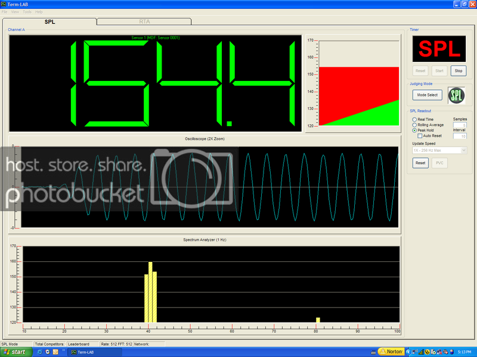The width and height of the screenshot is (477, 357).
Task: Click the red-green SPL level meter
Action: (x=359, y=83)
